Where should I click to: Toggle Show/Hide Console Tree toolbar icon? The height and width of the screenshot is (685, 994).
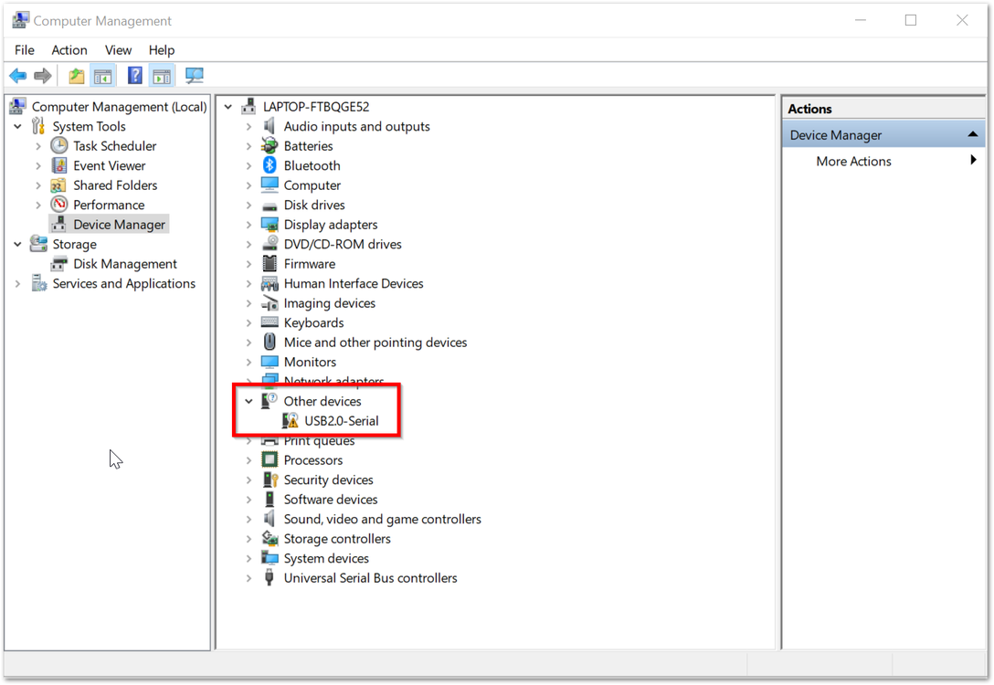102,76
